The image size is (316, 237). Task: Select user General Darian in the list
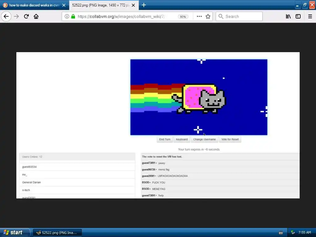[x=77, y=182]
